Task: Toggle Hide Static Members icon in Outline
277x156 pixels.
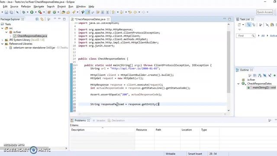Action: point(270,75)
